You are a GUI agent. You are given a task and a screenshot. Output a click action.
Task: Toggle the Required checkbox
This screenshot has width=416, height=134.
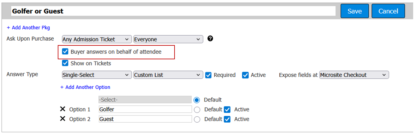click(208, 75)
